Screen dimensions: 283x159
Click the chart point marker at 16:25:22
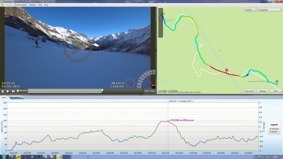168,121
